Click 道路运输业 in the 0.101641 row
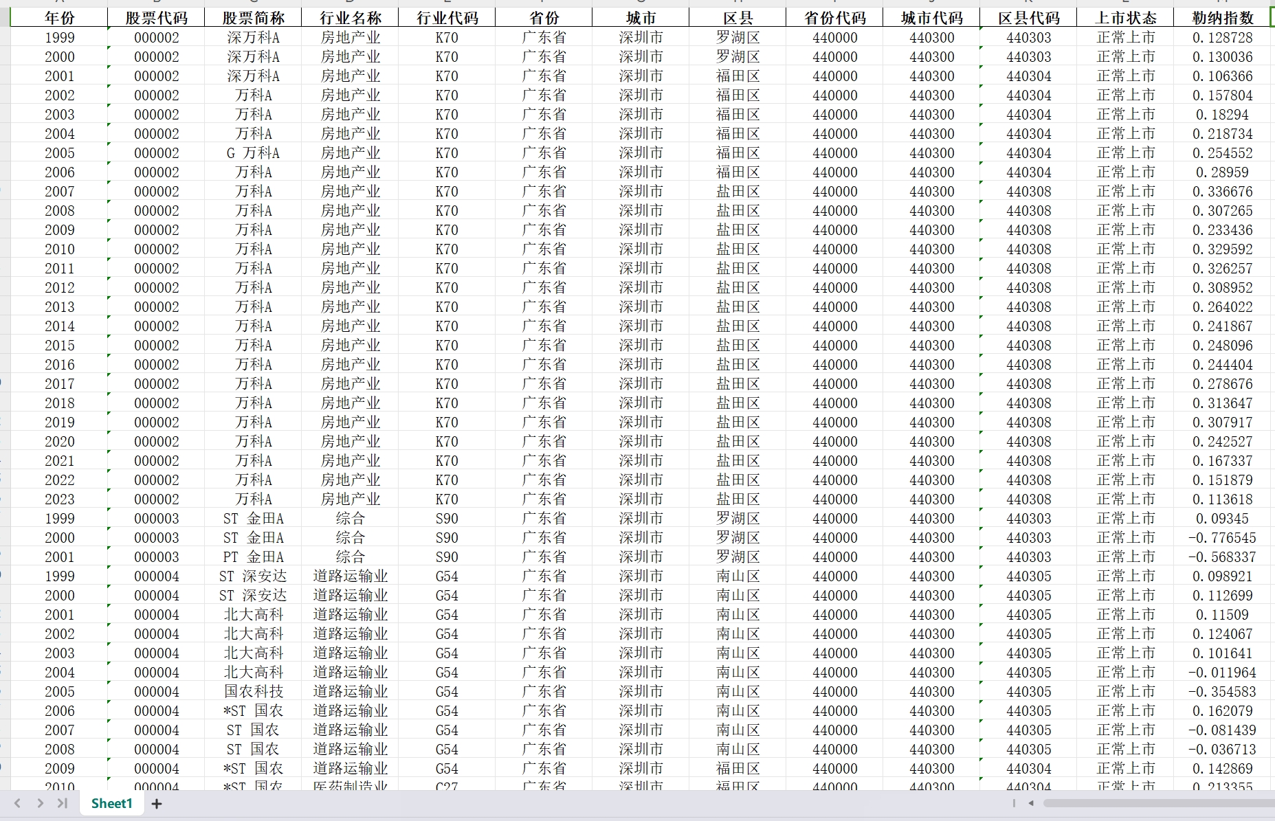The width and height of the screenshot is (1275, 821). [x=350, y=653]
